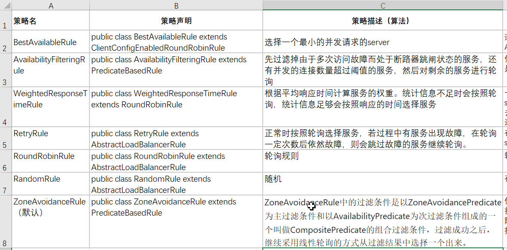This screenshot has width=507, height=250.
Task: Select column A header
Action: pyautogui.click(x=51, y=5)
